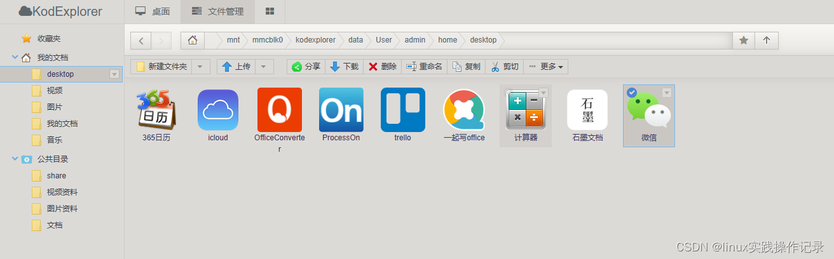Click desktop in the breadcrumb path
Viewport: 834px width, 259px height.
pyautogui.click(x=483, y=40)
